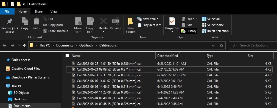This screenshot has width=277, height=108.
Task: Open the File menu tab
Action: tap(7, 11)
